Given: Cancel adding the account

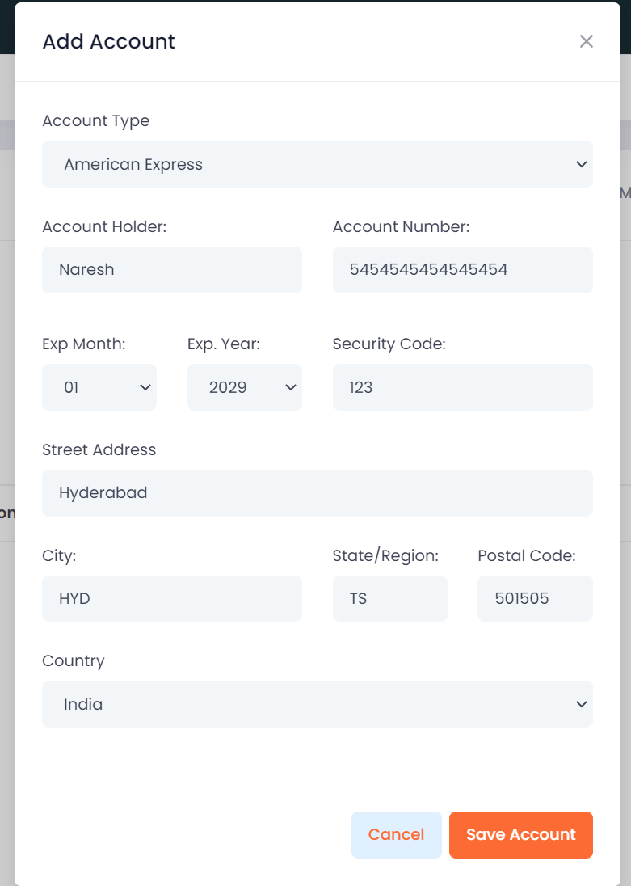Looking at the screenshot, I should (x=397, y=835).
